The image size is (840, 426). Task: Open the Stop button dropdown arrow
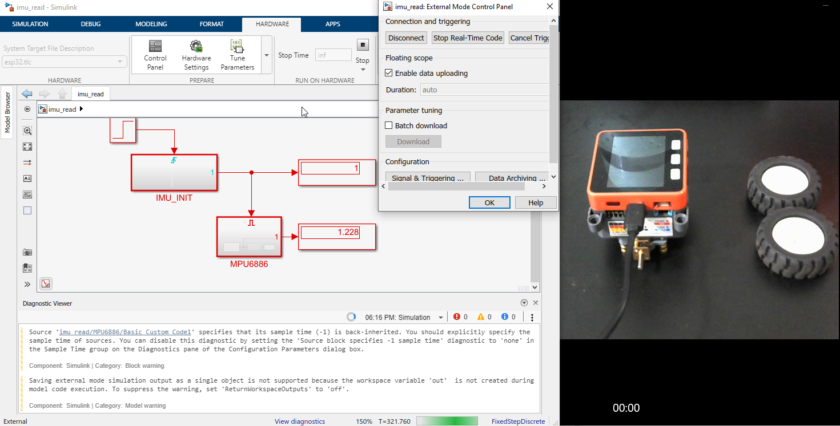[363, 70]
